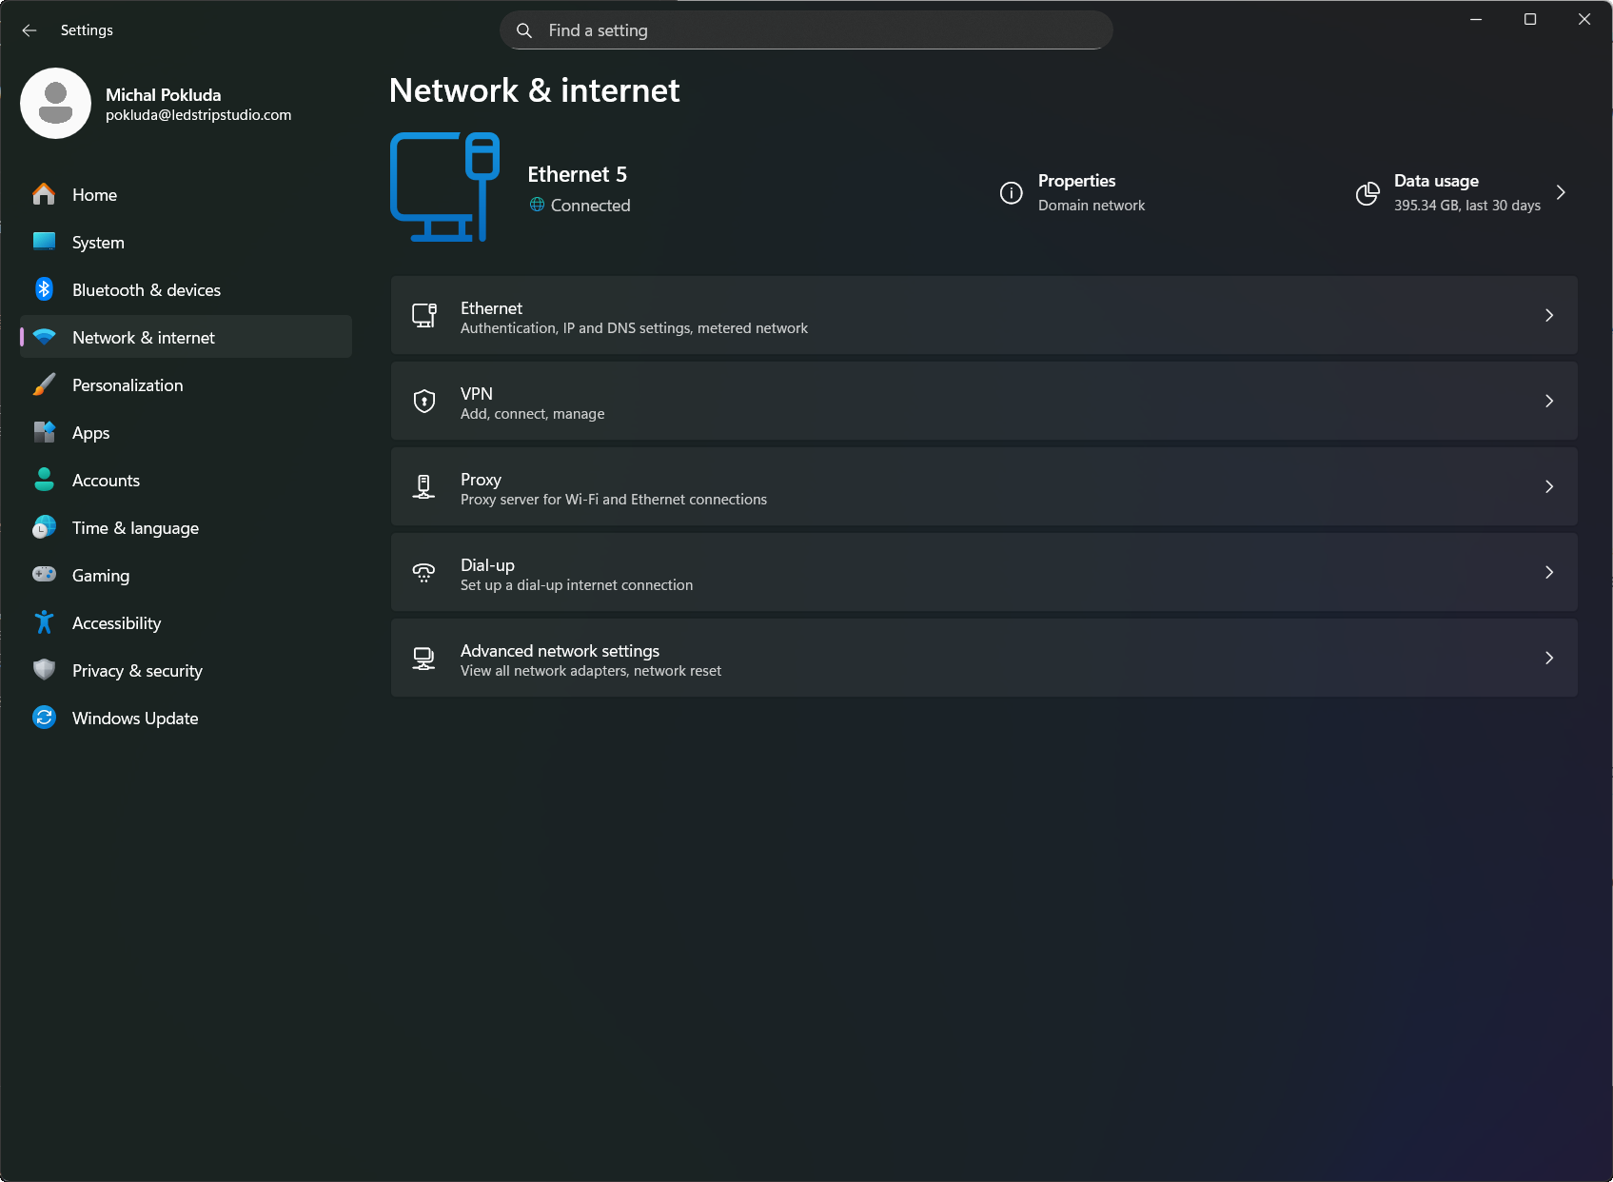Click the Bluetooth icon in sidebar
1613x1182 pixels.
[44, 289]
